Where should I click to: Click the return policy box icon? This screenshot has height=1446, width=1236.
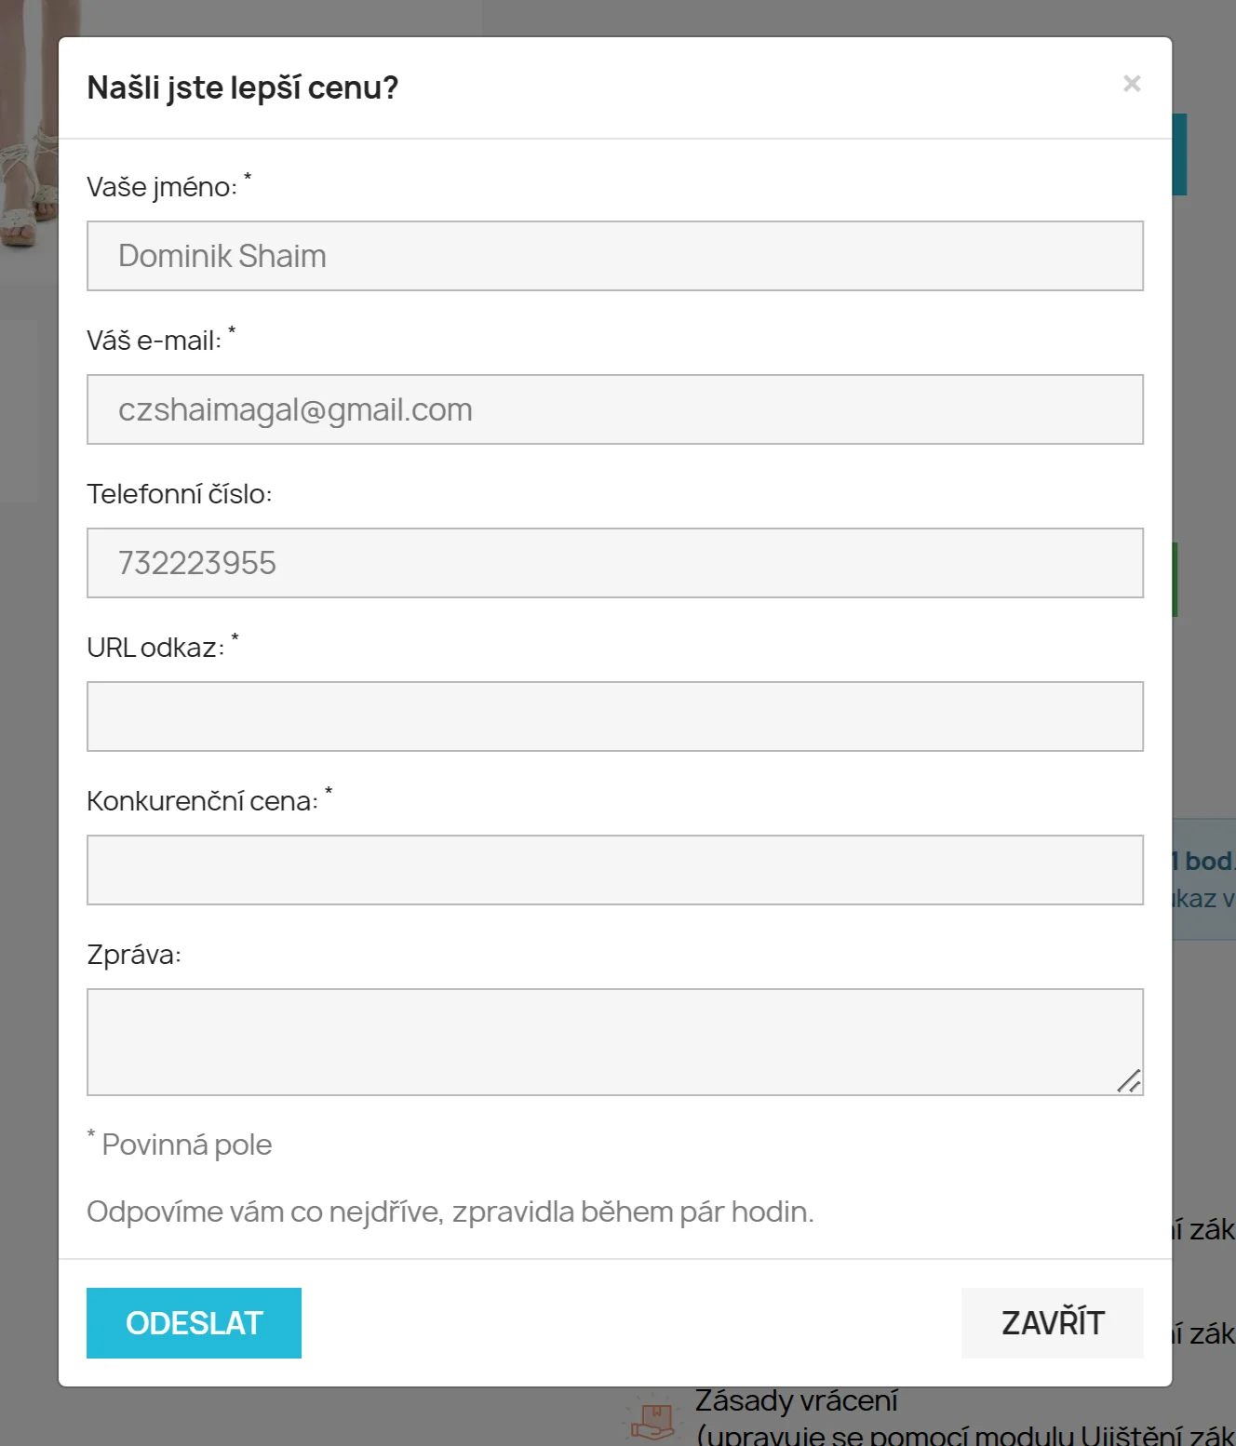click(x=653, y=1421)
